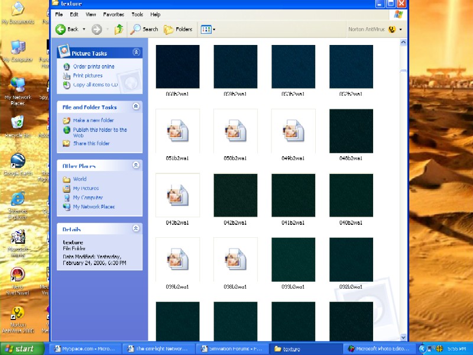Open the Tools menu

click(x=137, y=14)
